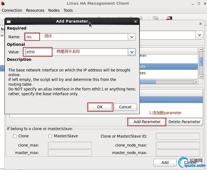The image size is (207, 170).
Task: Click the Name field containing nic
Action: (76, 37)
